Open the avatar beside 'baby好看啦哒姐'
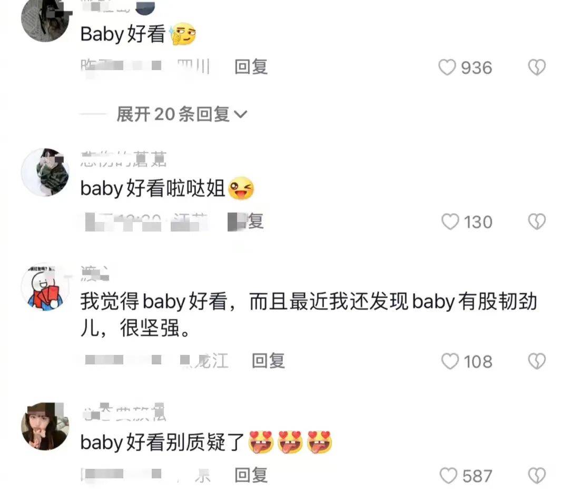This screenshot has height=501, width=569. click(x=45, y=172)
